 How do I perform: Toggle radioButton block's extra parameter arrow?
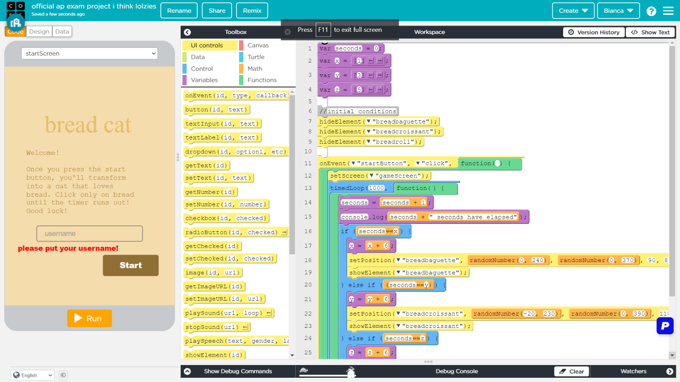click(x=284, y=232)
